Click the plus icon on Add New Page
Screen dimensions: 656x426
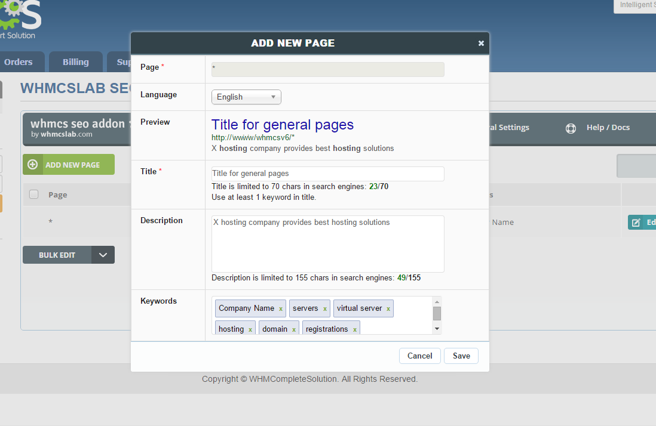(33, 165)
